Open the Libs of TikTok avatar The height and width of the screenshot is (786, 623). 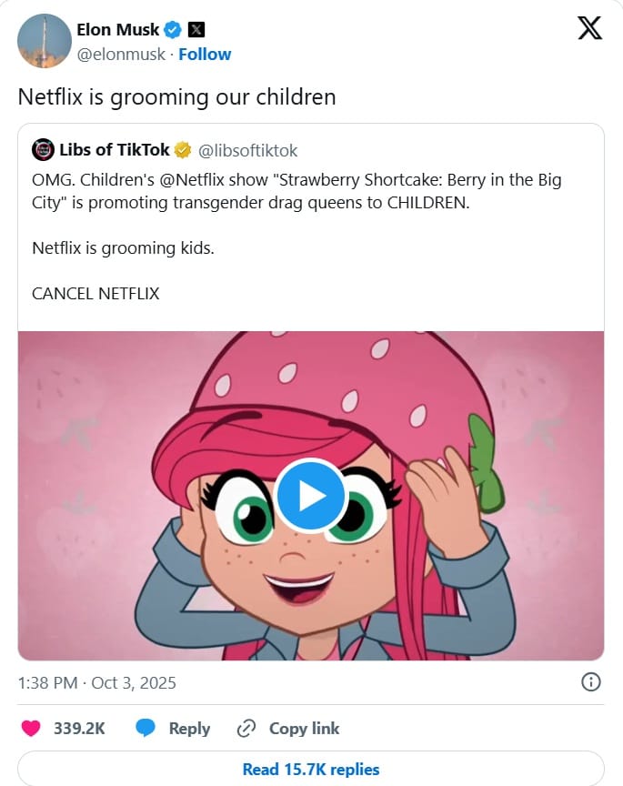[43, 150]
